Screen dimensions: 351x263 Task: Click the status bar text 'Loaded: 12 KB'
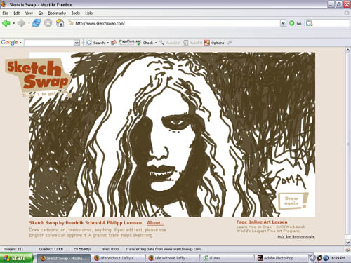point(51,249)
